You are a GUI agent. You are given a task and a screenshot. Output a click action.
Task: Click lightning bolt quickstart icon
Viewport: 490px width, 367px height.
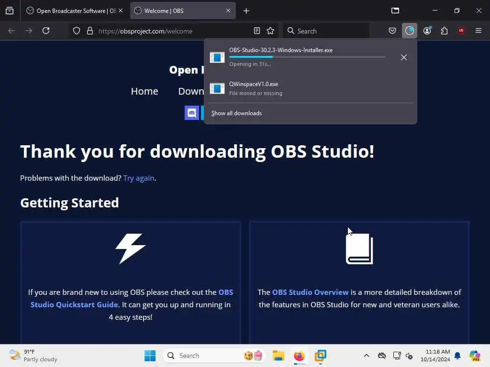(131, 248)
